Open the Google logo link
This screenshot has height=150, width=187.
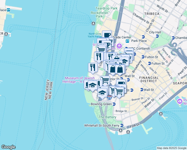[x=8, y=147]
